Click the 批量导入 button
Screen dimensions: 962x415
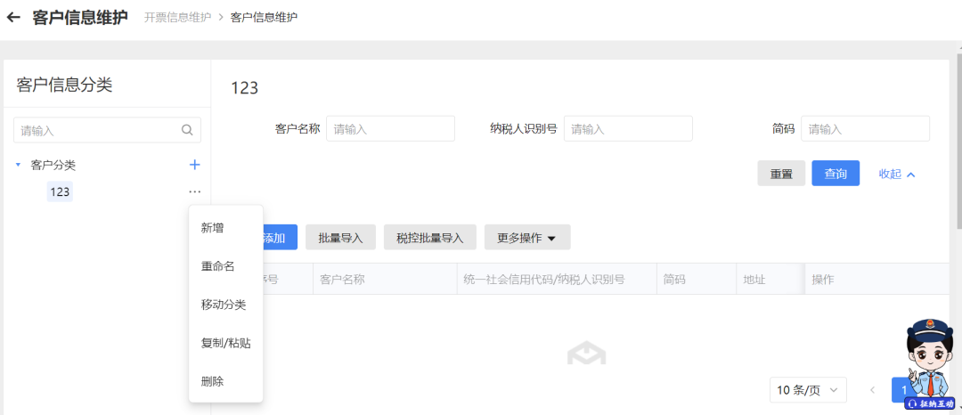click(340, 238)
